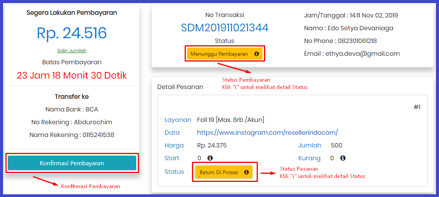This screenshot has width=439, height=197.
Task: Click the countdown 23 Jam 18 Menit 30 Detik
Action: (72, 75)
